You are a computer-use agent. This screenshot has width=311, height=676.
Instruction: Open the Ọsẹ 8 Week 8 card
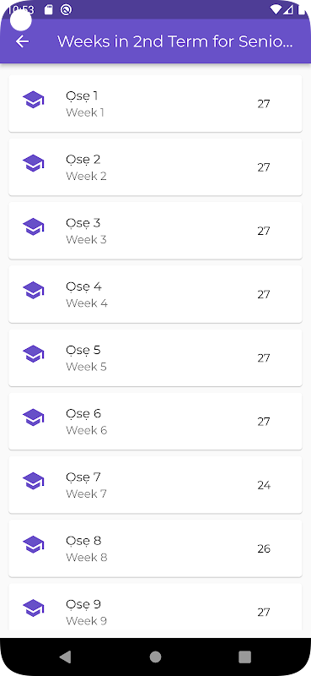(155, 548)
